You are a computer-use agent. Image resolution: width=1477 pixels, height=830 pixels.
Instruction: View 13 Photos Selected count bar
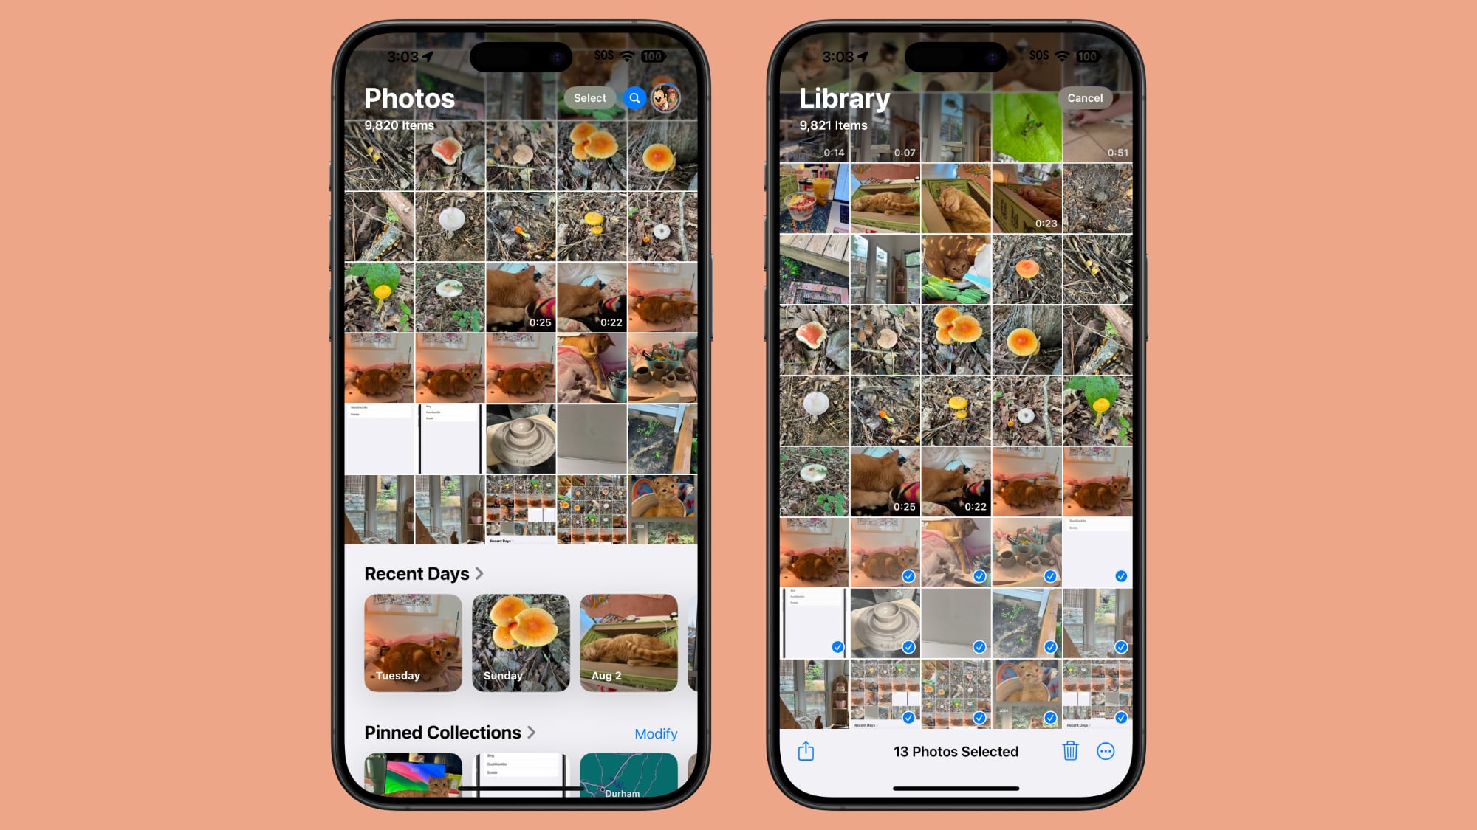(955, 751)
